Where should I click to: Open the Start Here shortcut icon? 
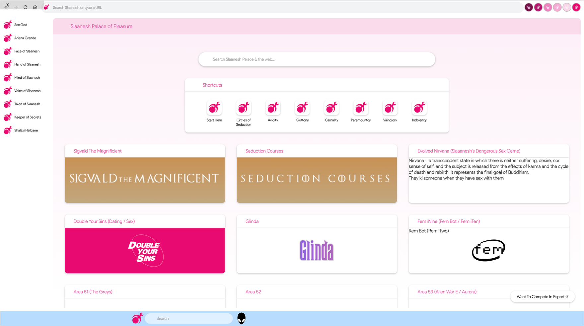(214, 108)
